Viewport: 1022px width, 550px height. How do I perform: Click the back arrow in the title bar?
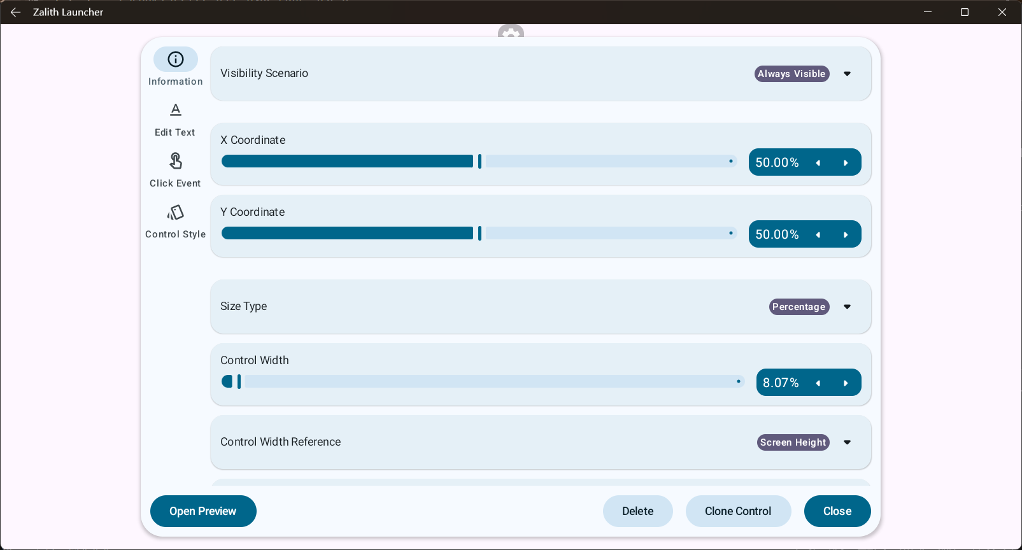tap(15, 12)
